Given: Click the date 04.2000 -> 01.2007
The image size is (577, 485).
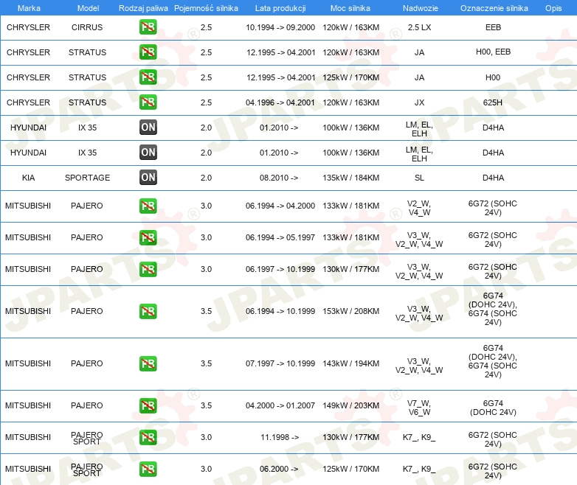Looking at the screenshot, I should [x=280, y=405].
